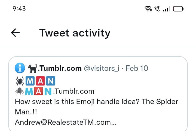Open the @visitors_i handle
The image size is (196, 131).
[x=101, y=68]
